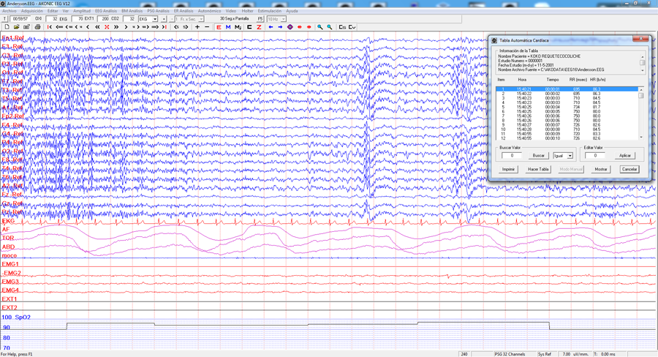Screen dimensions: 658x357
Task: Expand the 10 Hz filter dropdown
Action: pos(284,19)
